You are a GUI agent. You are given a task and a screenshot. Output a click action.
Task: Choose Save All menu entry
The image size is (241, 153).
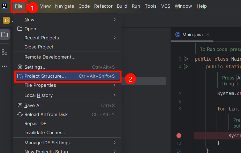tap(33, 105)
